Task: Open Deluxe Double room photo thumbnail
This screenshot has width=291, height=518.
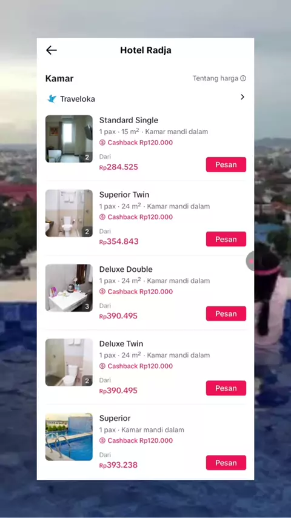Action: [69, 288]
